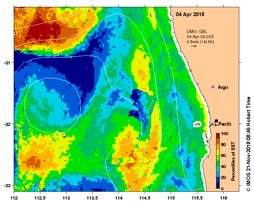The width and height of the screenshot is (254, 203).
Task: Click the colorbar value '80'
Action: pos(223,144)
